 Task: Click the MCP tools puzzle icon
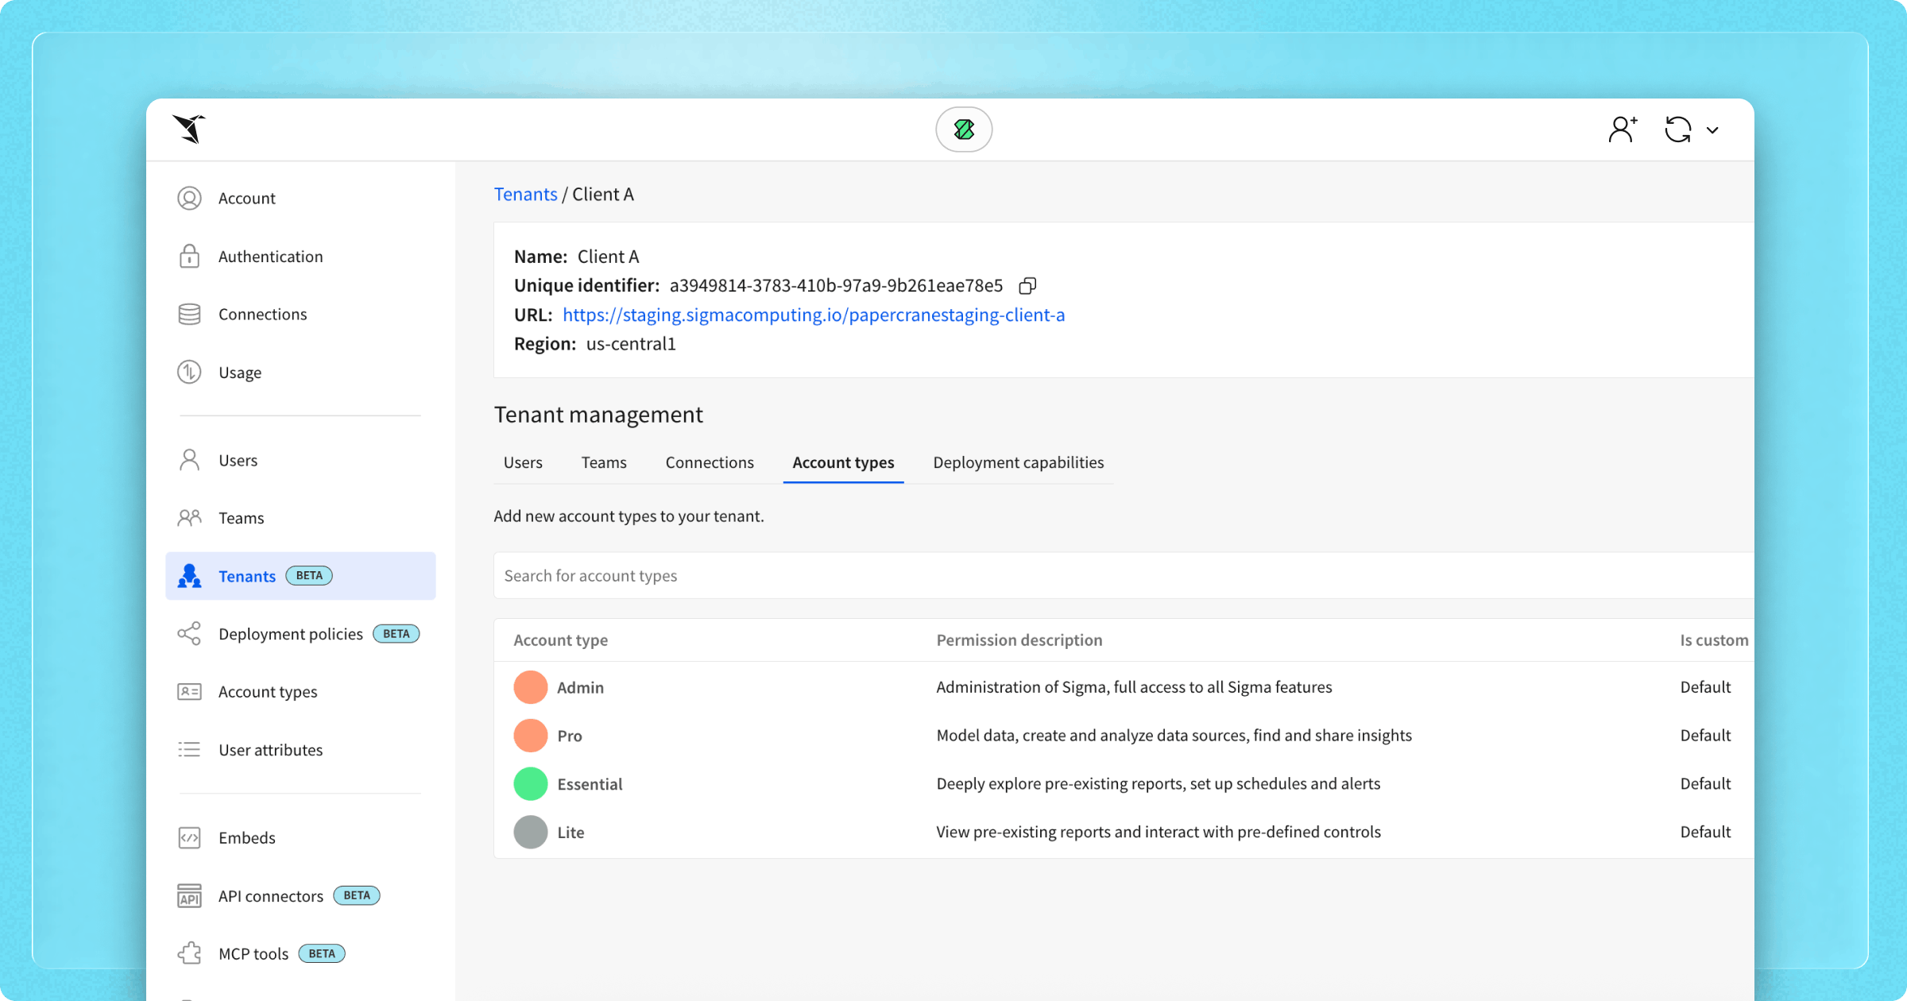[189, 953]
